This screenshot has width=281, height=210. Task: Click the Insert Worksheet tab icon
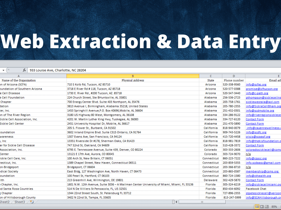tap(32, 202)
